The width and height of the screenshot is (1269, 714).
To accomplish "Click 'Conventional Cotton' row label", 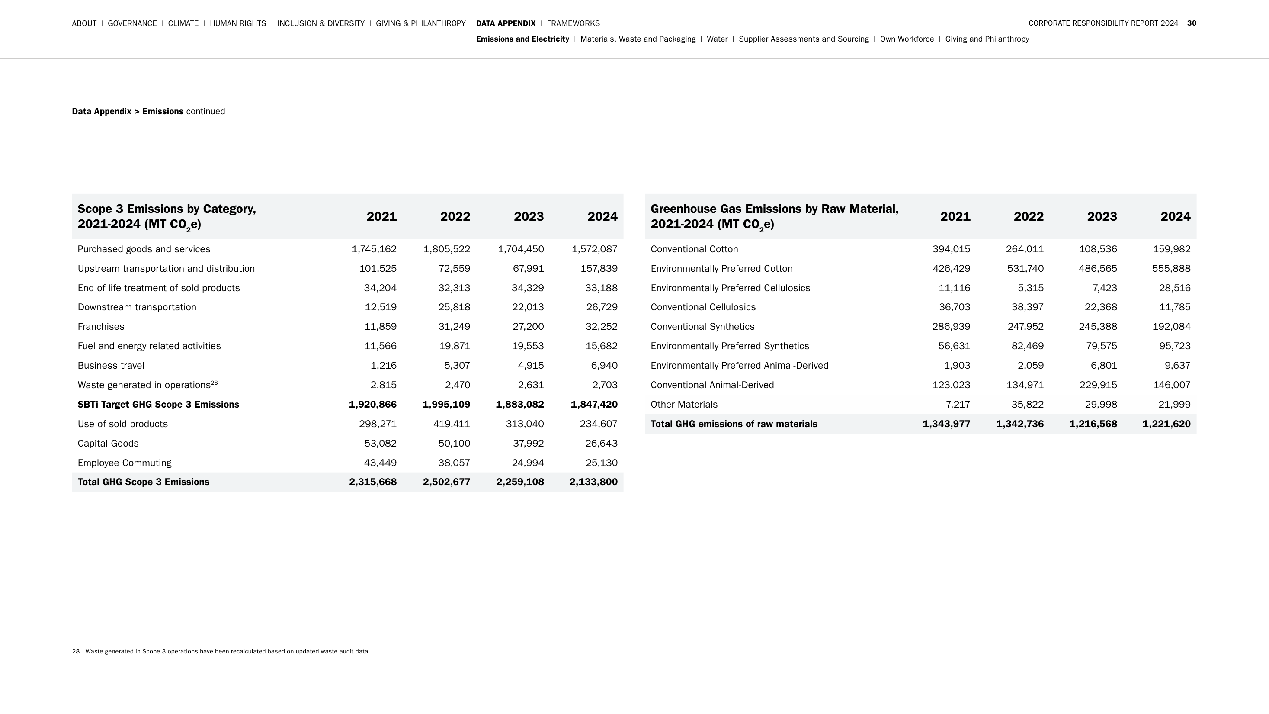I will (x=694, y=249).
